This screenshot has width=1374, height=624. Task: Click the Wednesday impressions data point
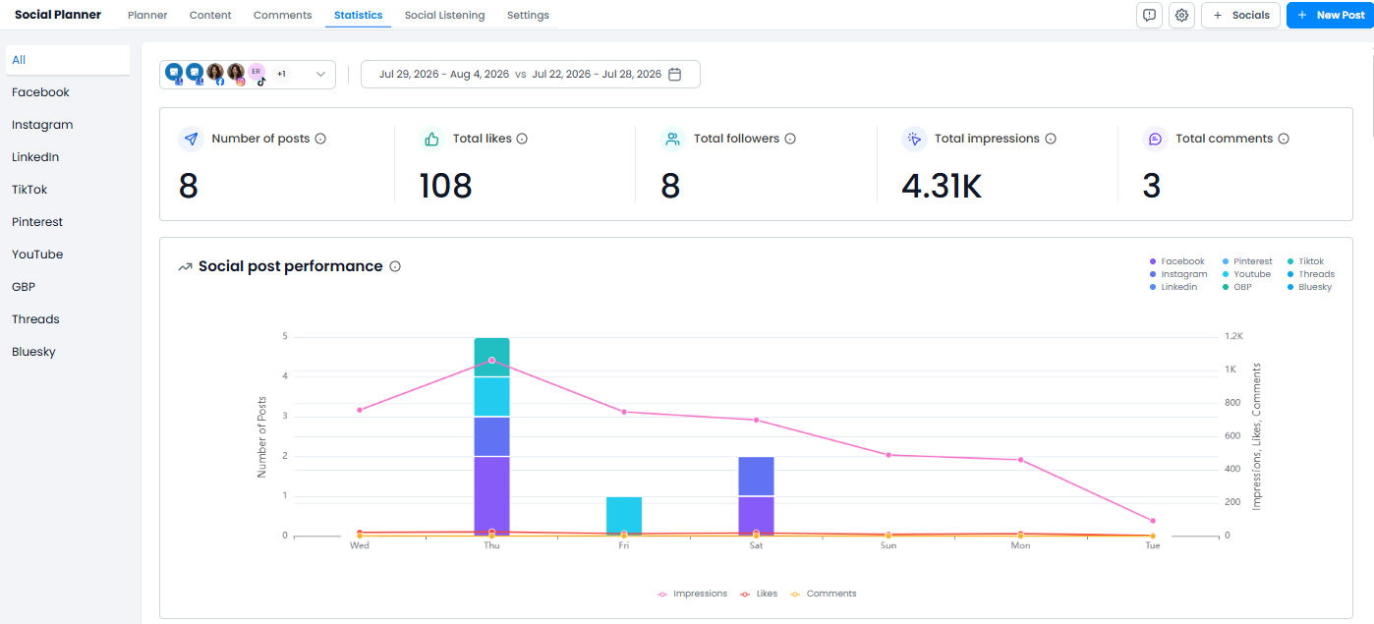click(x=360, y=410)
